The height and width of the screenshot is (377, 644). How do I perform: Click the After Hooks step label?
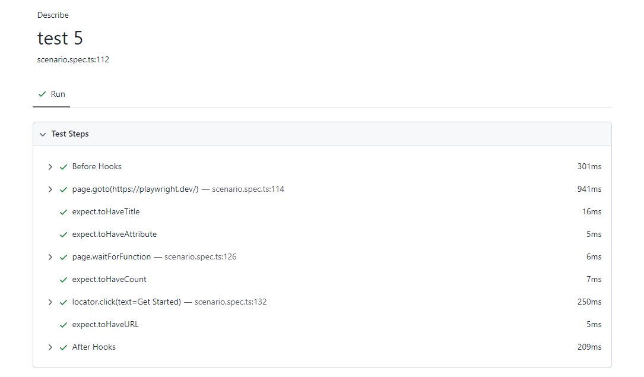(94, 347)
